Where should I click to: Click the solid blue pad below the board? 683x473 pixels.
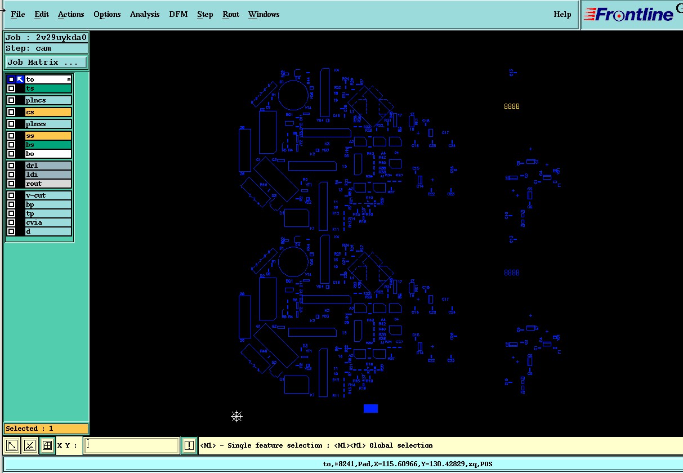(x=370, y=408)
